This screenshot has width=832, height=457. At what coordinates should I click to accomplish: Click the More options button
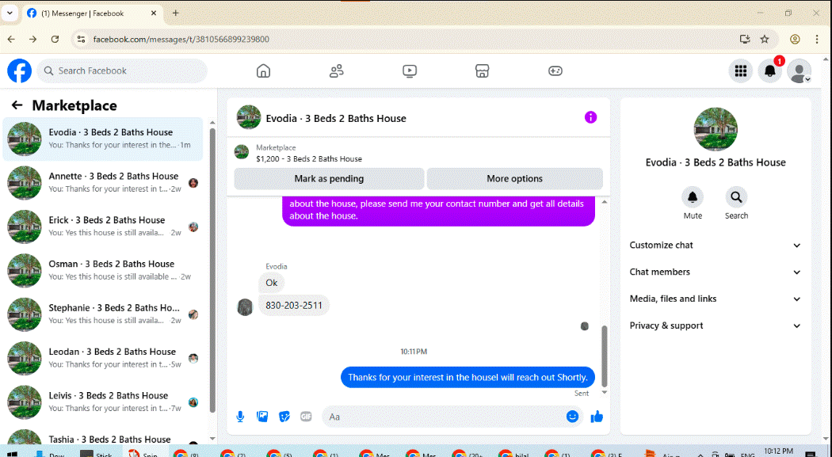pyautogui.click(x=515, y=179)
